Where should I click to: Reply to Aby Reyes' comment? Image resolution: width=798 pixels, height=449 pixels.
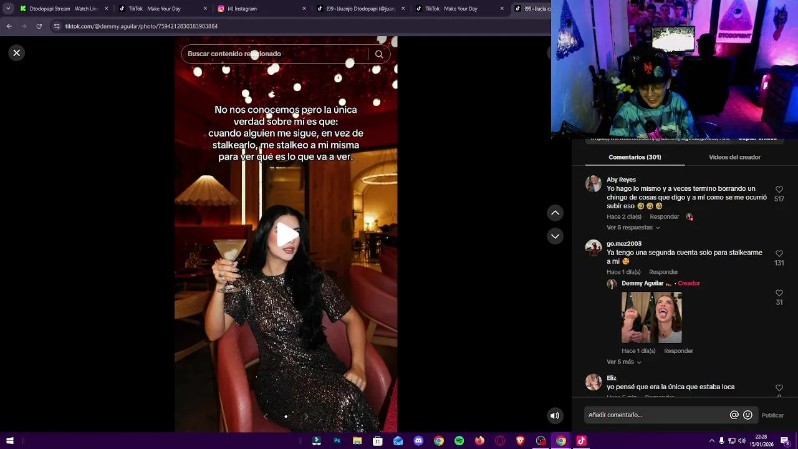click(664, 217)
